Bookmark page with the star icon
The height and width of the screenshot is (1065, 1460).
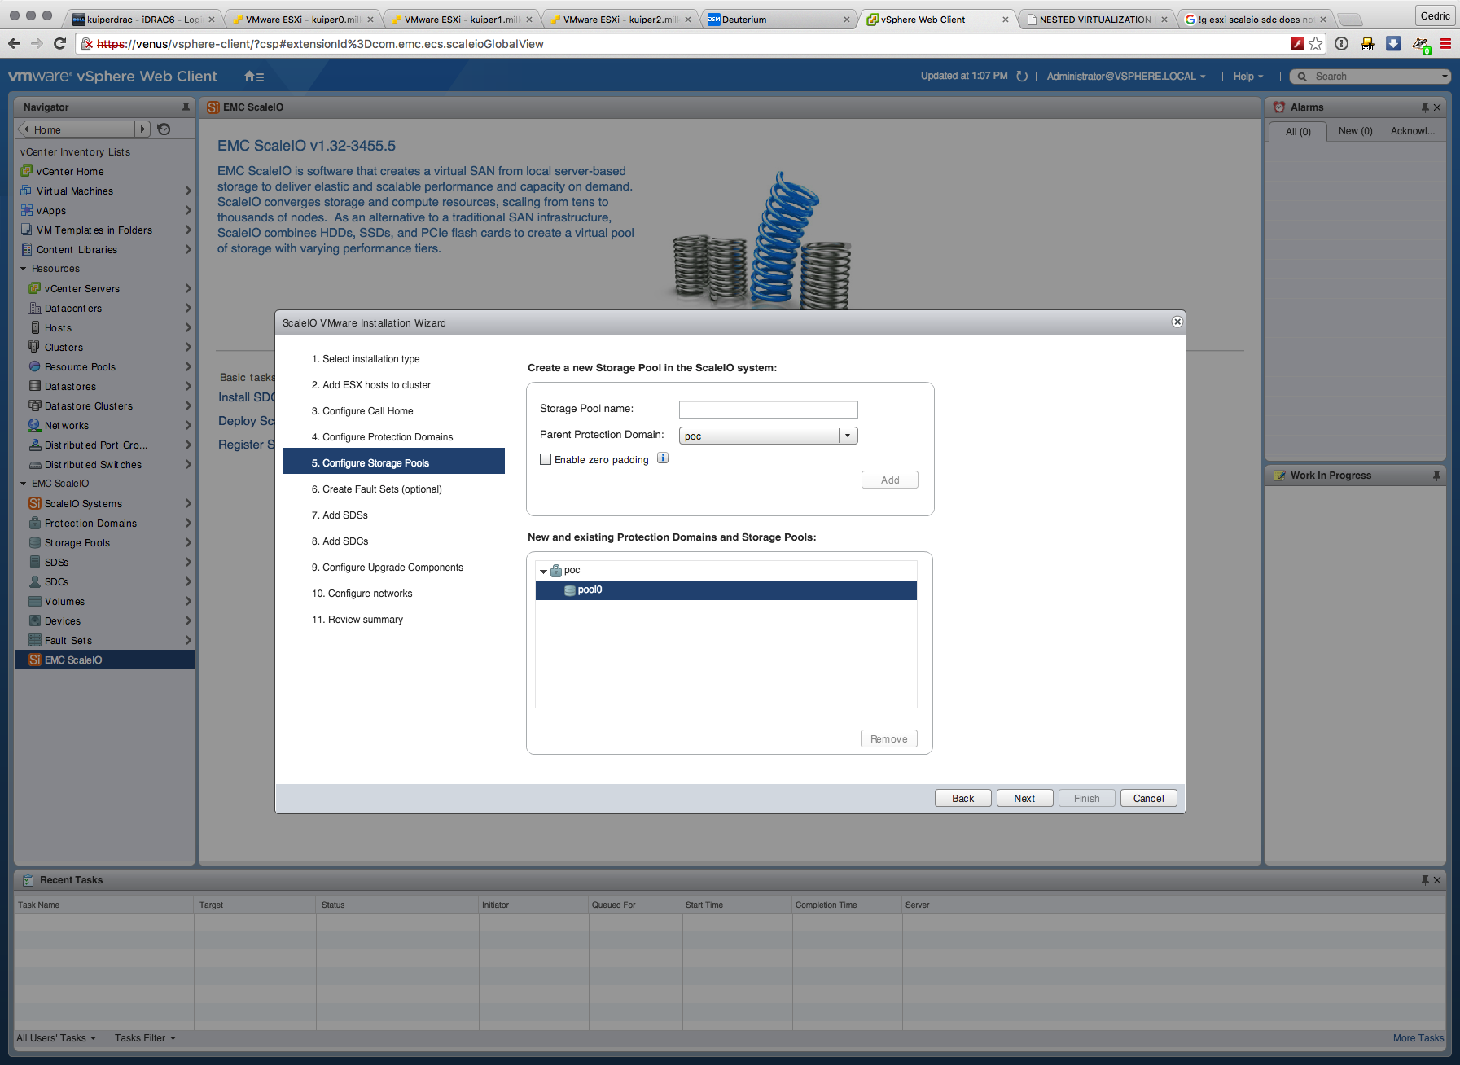(1316, 44)
